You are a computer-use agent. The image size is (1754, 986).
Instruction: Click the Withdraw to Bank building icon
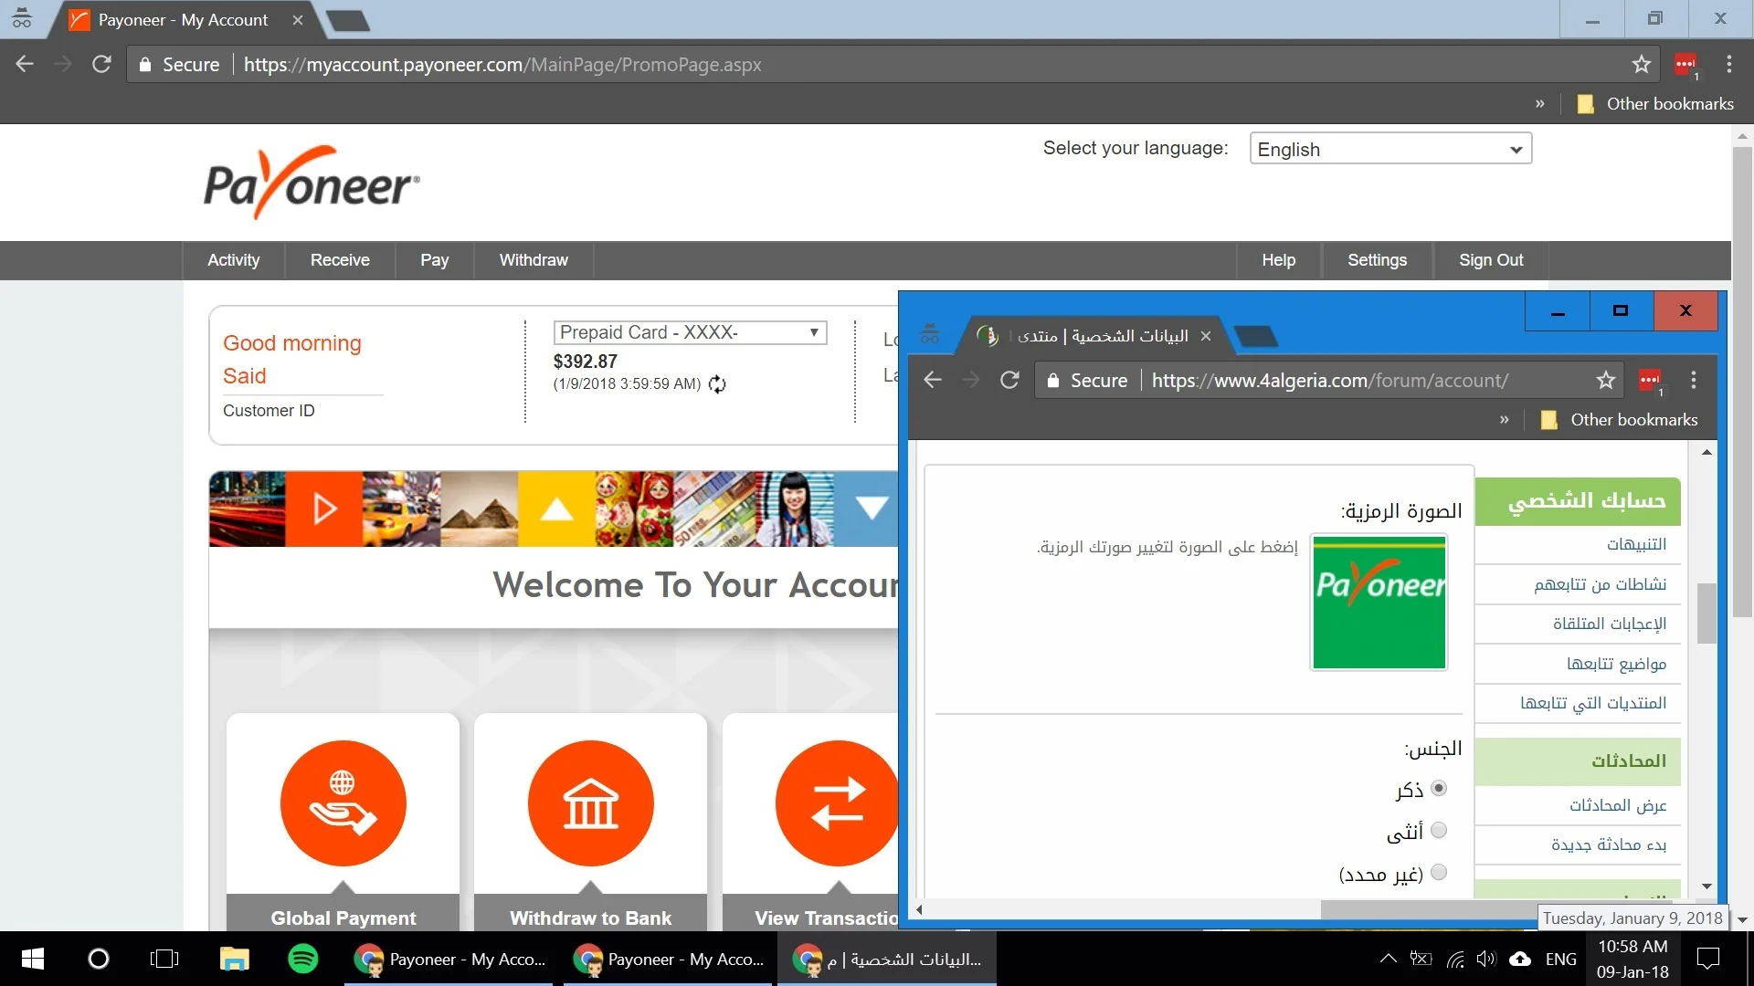coord(590,803)
